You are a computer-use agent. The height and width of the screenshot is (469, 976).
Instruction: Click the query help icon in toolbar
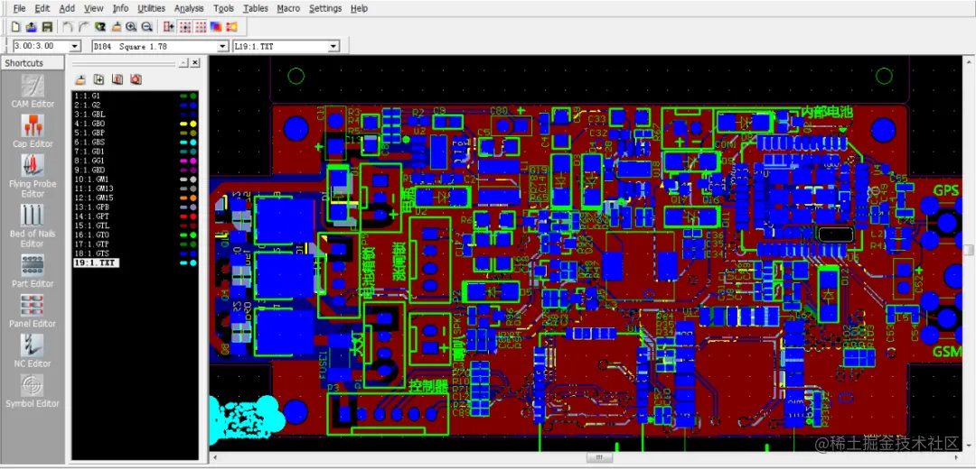(99, 27)
